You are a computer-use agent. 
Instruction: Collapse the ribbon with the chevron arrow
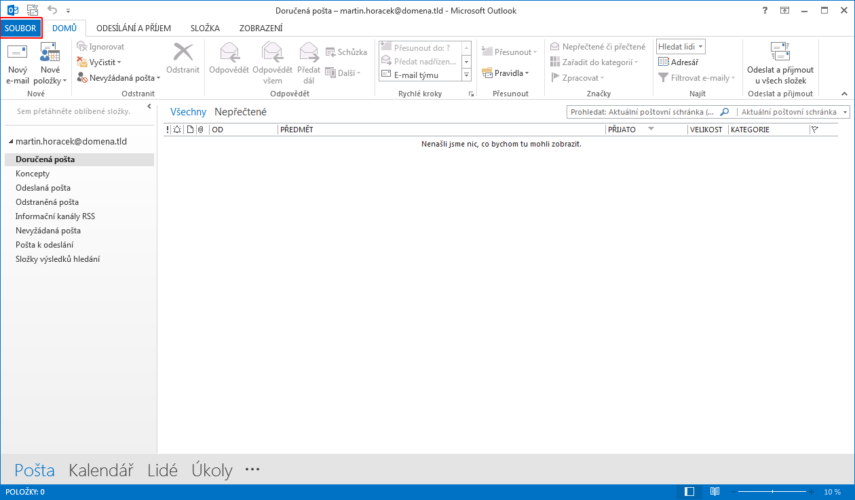coord(845,94)
